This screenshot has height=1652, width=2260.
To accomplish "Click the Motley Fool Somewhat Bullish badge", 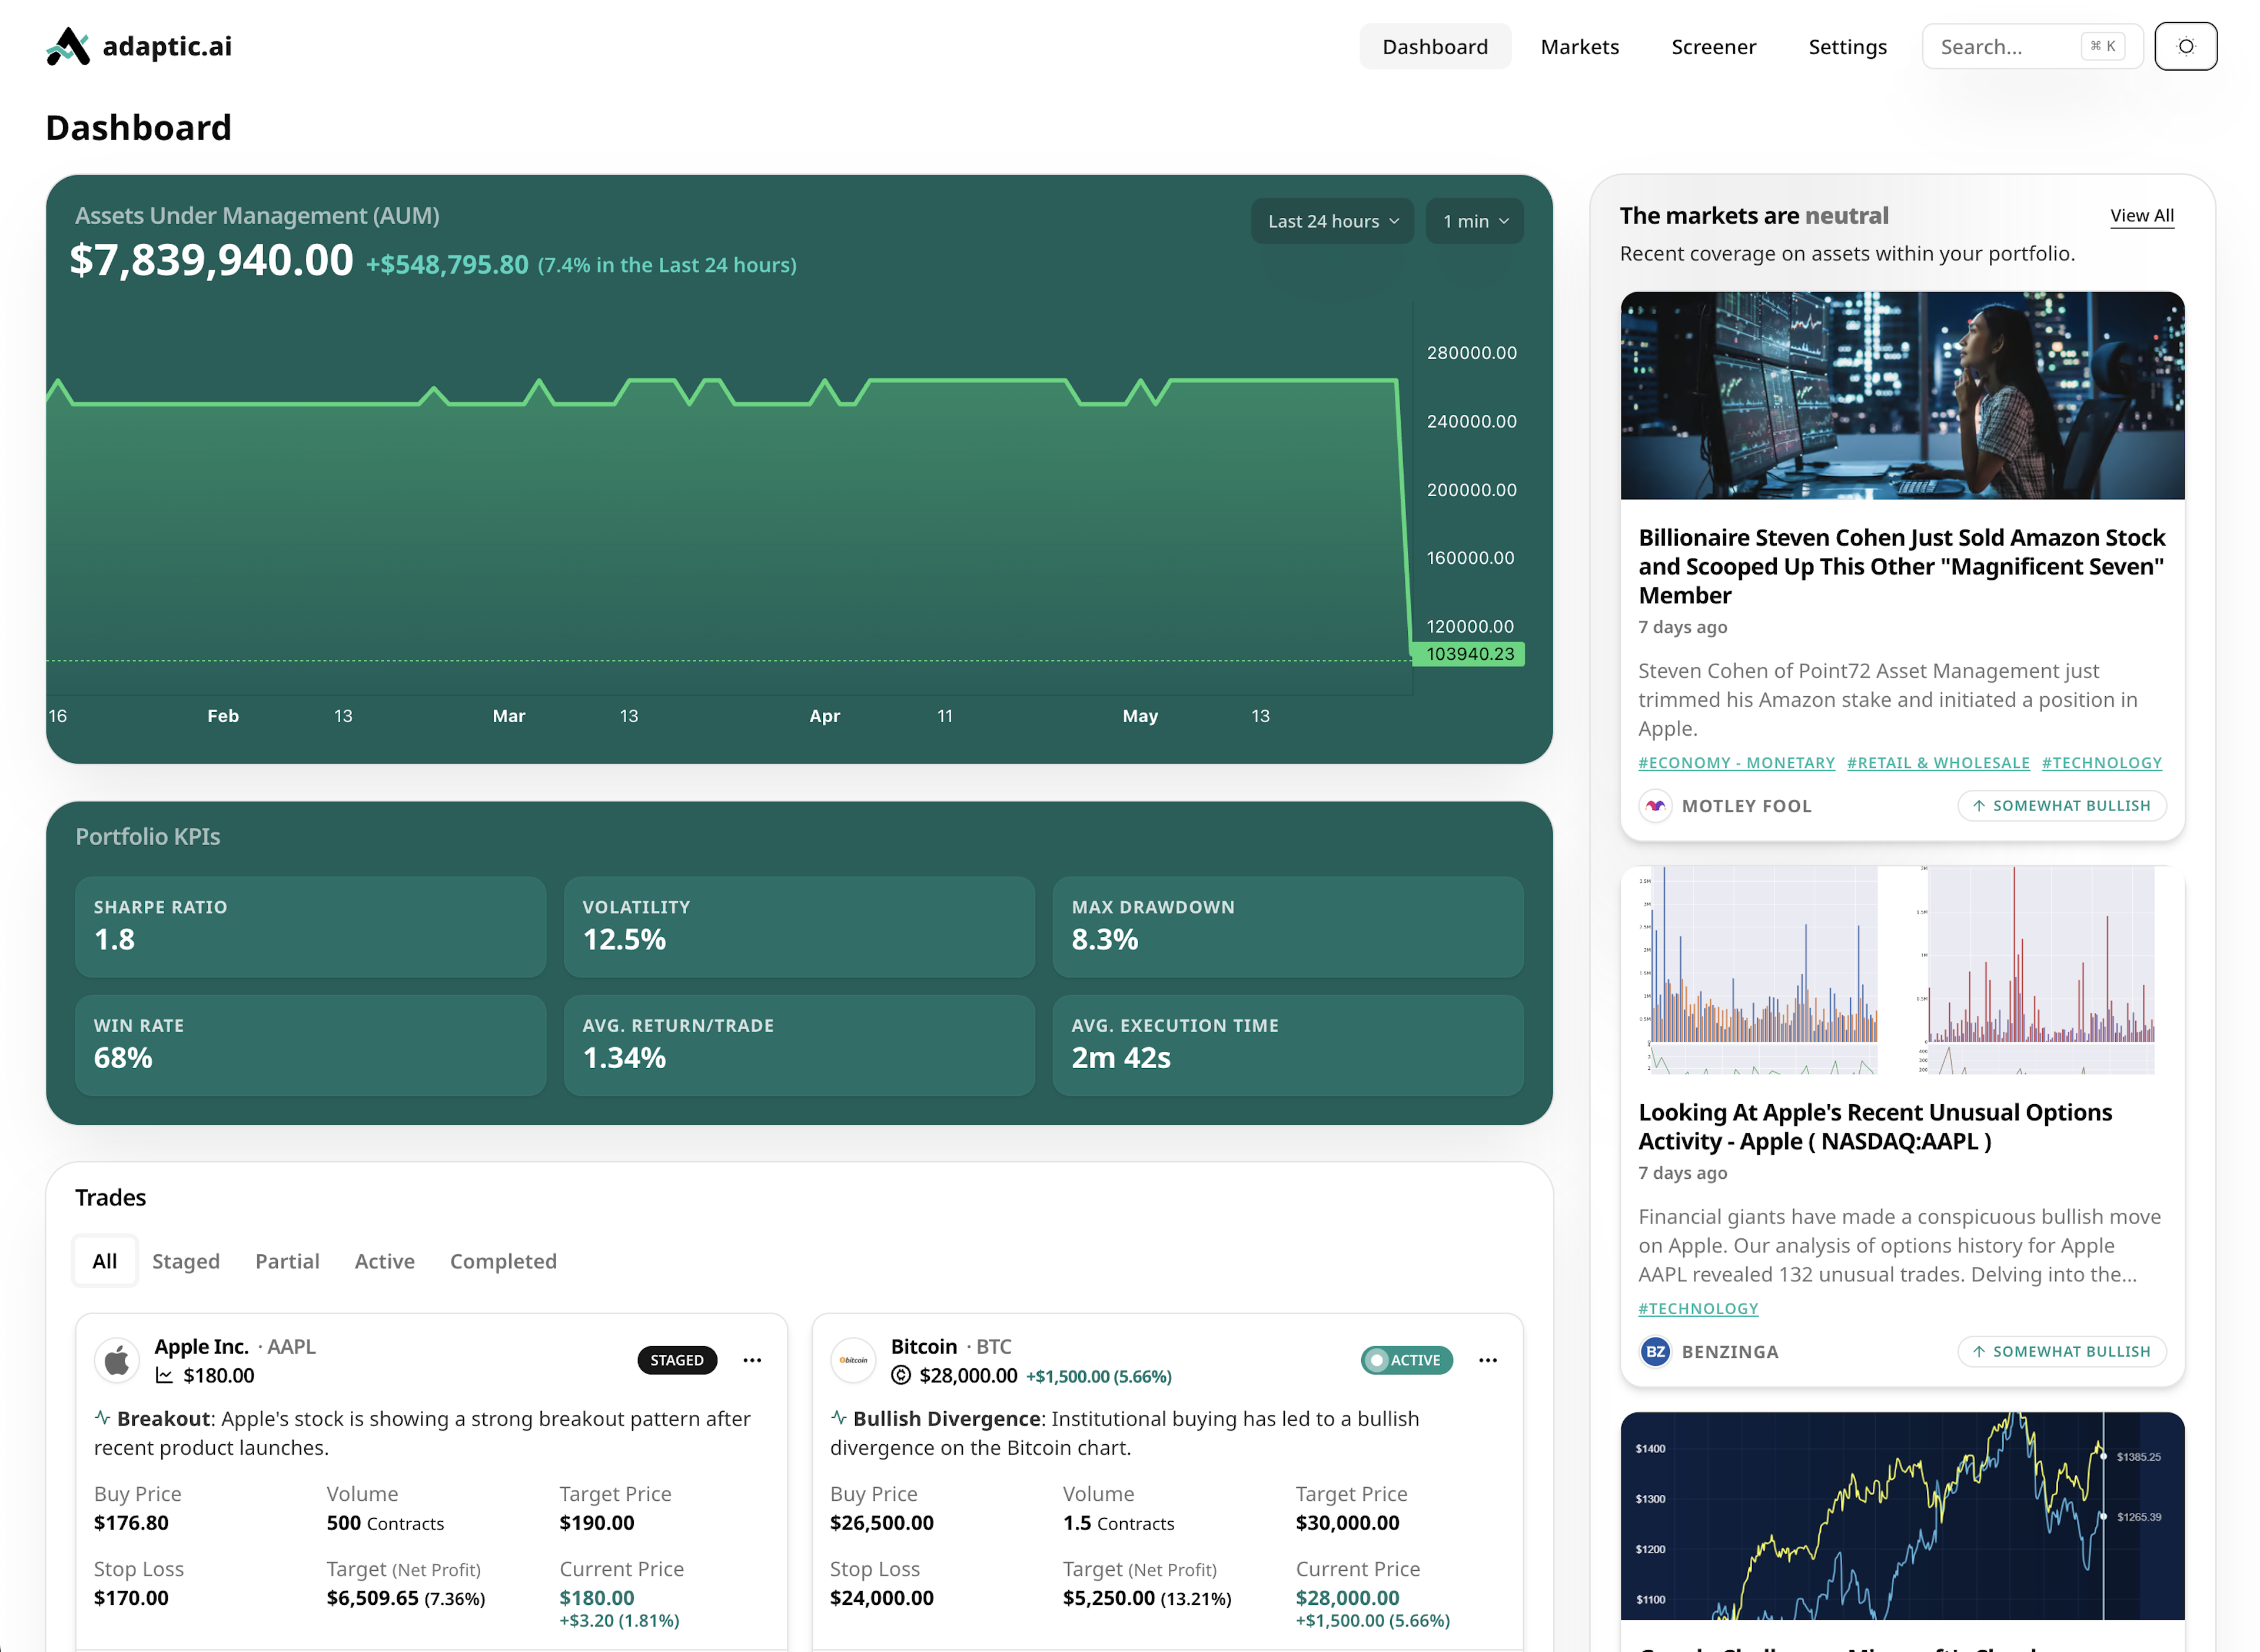I will coord(2061,806).
